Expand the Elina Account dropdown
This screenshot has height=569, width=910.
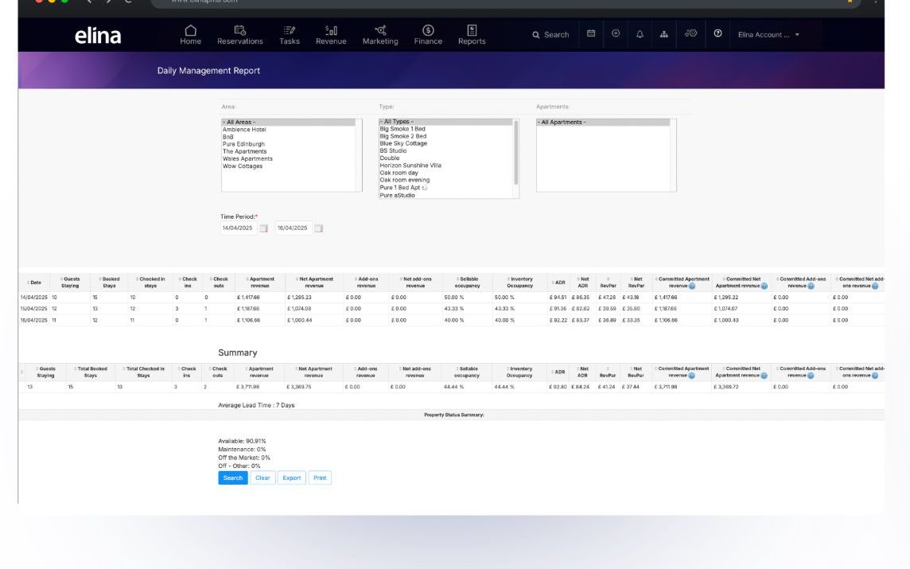(x=768, y=35)
